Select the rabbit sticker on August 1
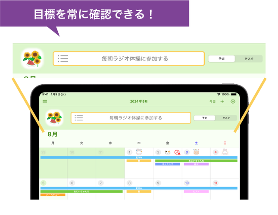 pyautogui.click(x=139, y=152)
